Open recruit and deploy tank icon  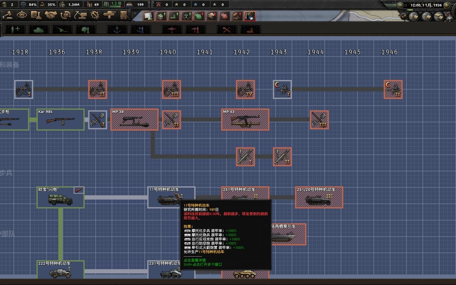click(109, 15)
